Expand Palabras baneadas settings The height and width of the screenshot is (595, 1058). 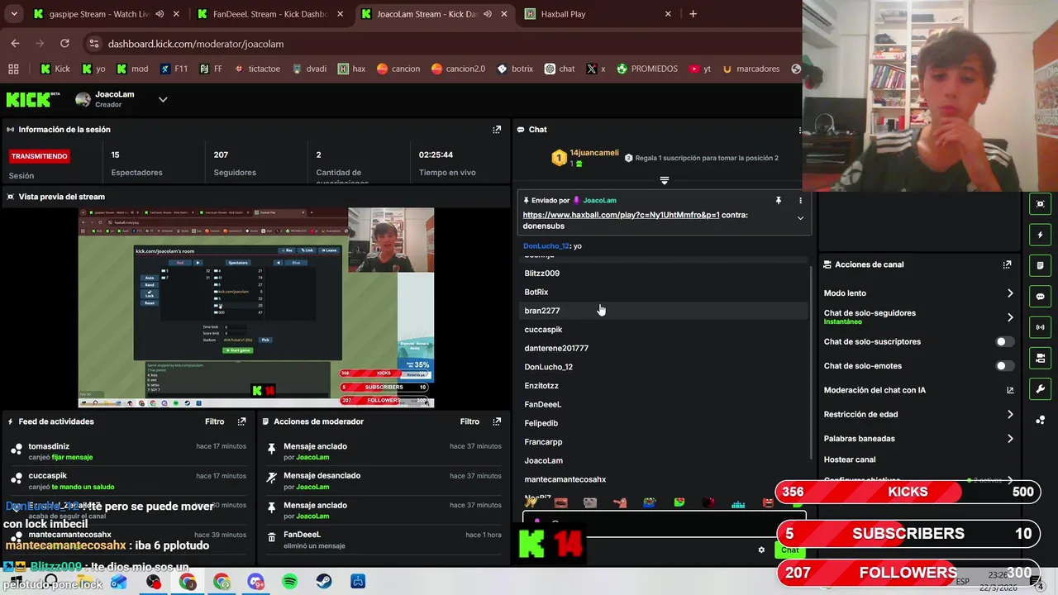click(x=1009, y=439)
